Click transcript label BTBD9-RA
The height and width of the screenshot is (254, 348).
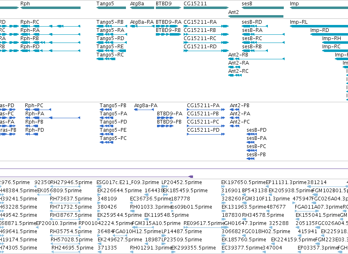click(x=168, y=22)
